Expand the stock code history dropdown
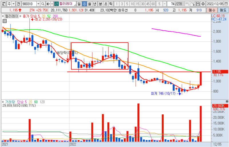The height and width of the screenshot is (147, 229). (x=38, y=4)
